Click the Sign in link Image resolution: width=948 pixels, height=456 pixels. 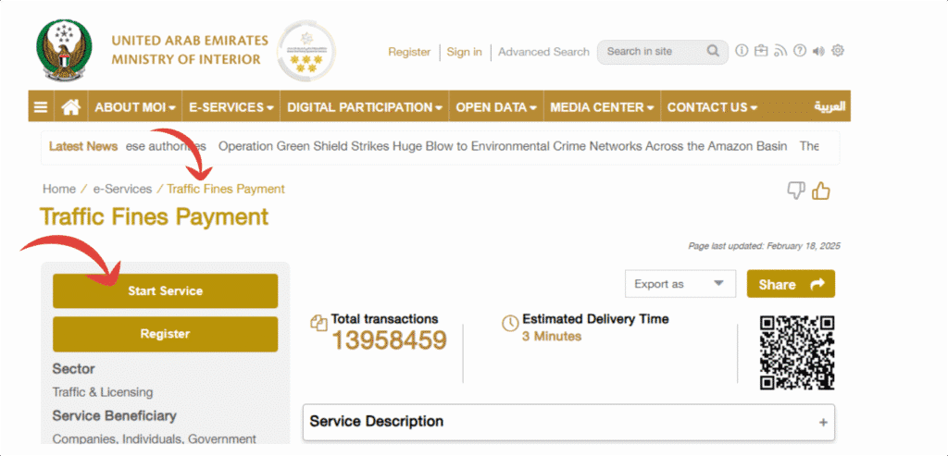(x=465, y=52)
